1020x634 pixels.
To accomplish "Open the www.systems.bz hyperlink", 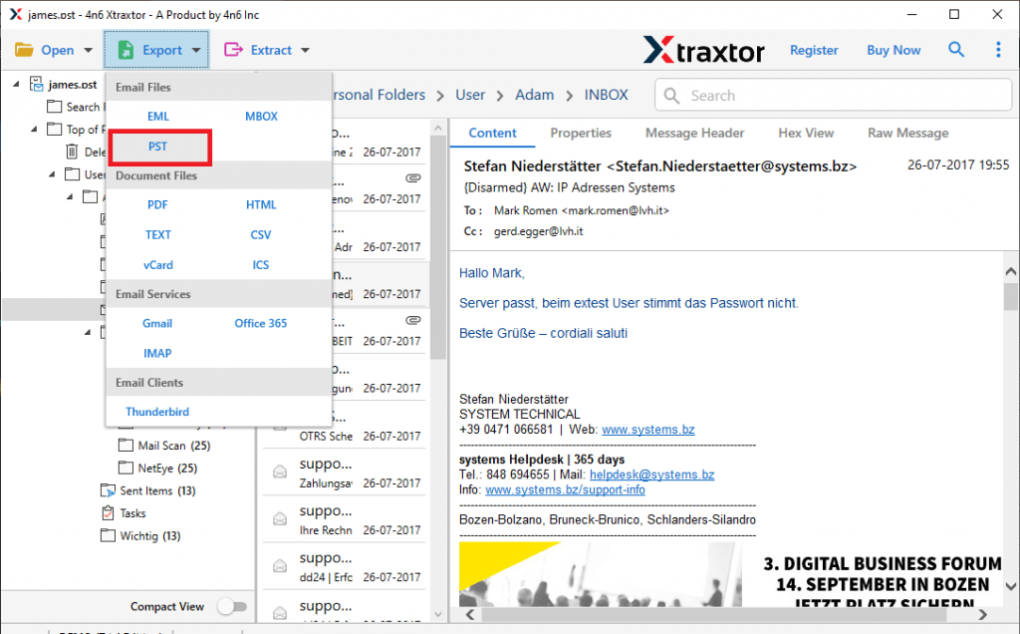I will (648, 429).
